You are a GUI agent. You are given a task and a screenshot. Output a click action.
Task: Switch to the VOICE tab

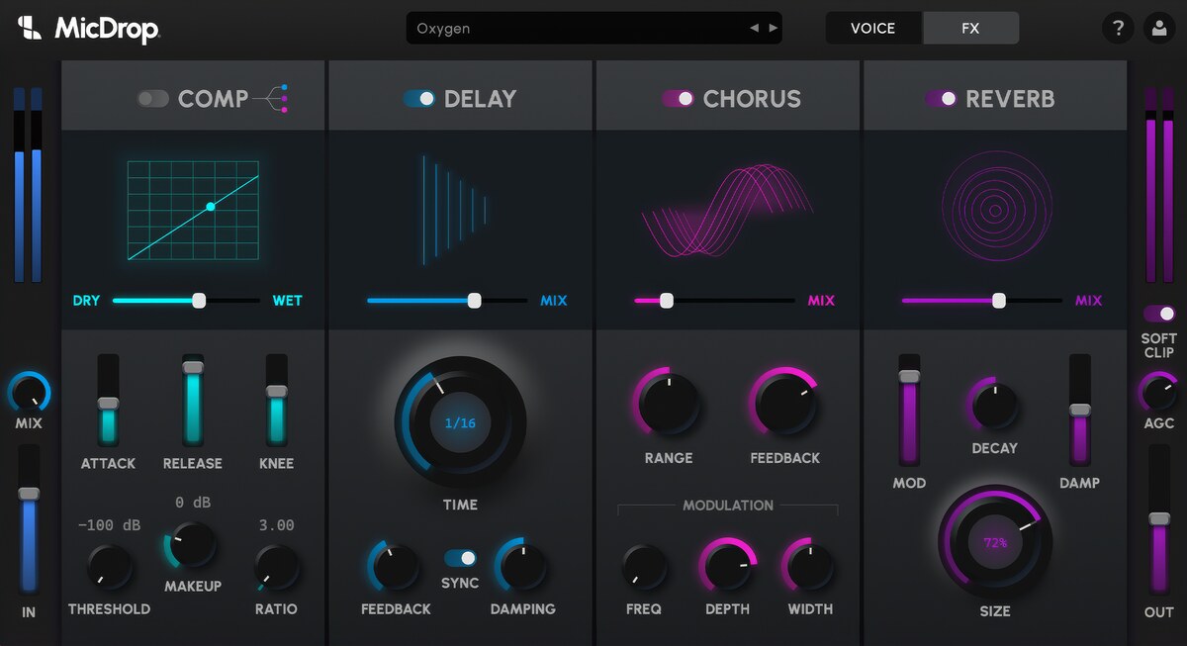(874, 28)
